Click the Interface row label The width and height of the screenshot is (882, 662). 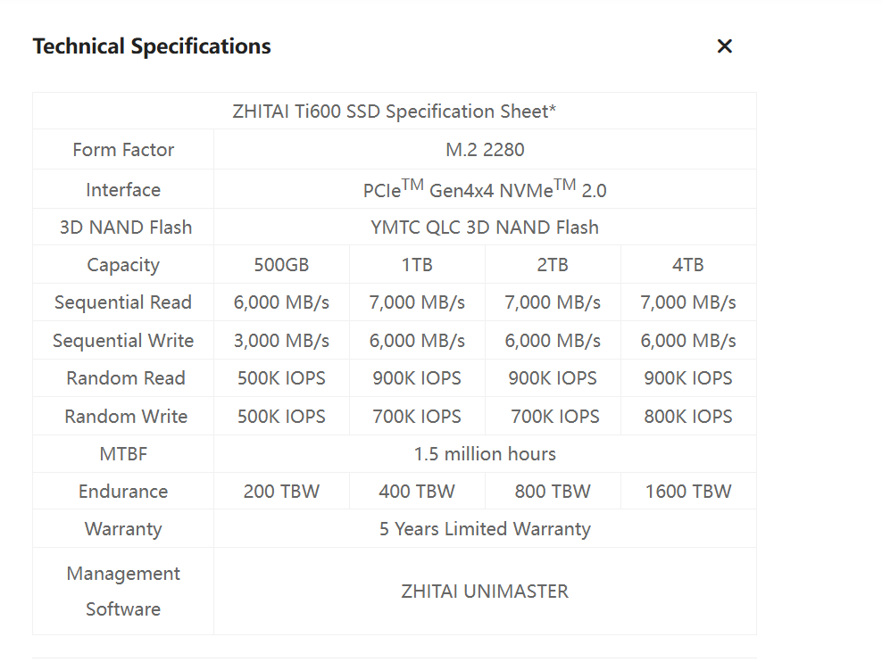click(x=123, y=190)
